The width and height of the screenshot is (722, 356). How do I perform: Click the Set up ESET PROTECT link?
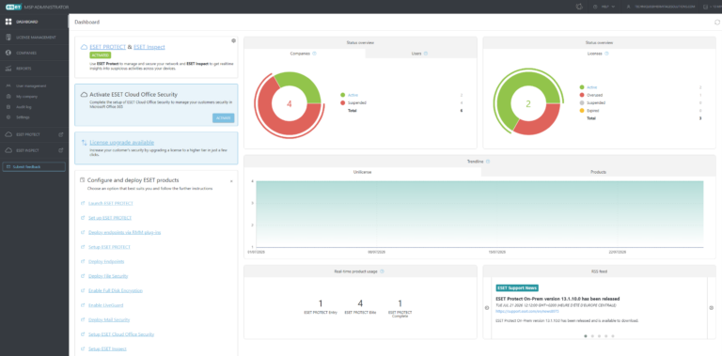(110, 218)
